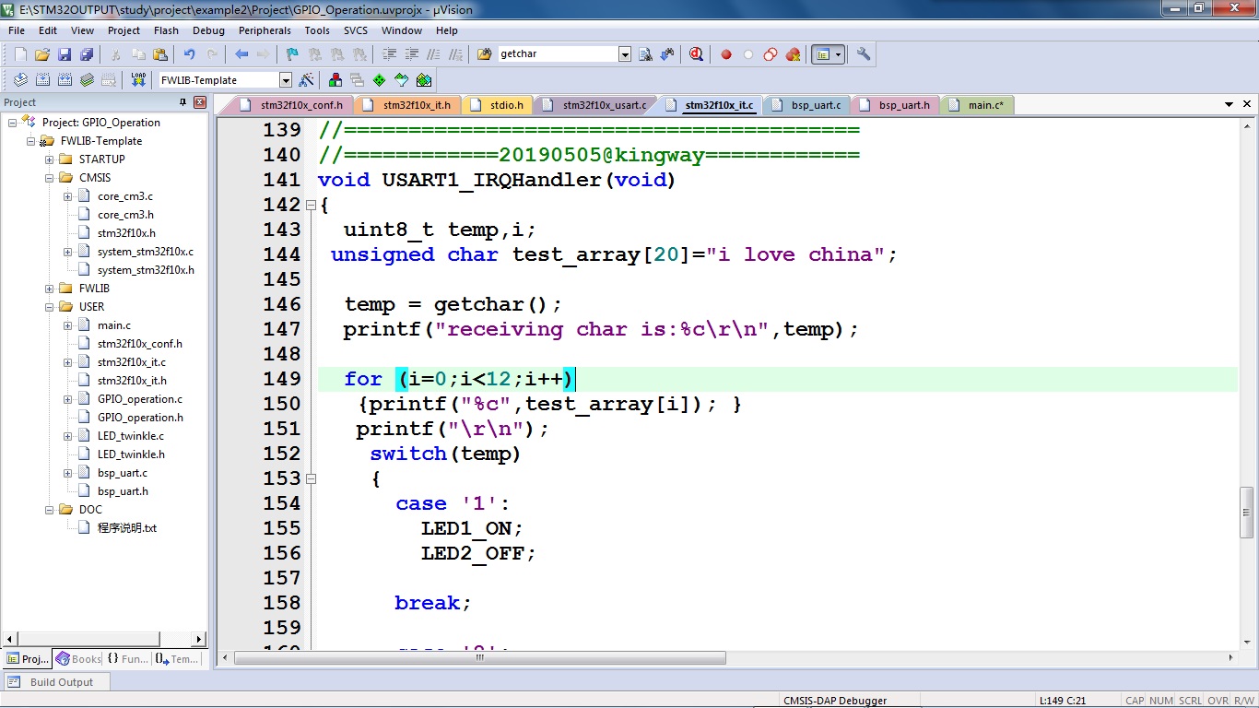Click the Build Output panel tab
The width and height of the screenshot is (1259, 708).
61,682
